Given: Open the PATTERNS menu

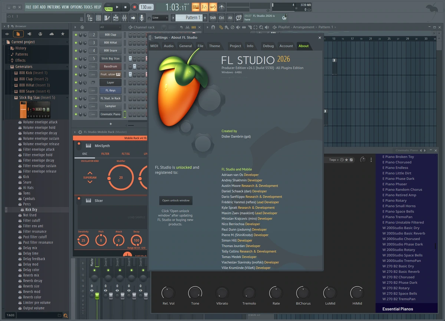Looking at the screenshot, I should (54, 7).
